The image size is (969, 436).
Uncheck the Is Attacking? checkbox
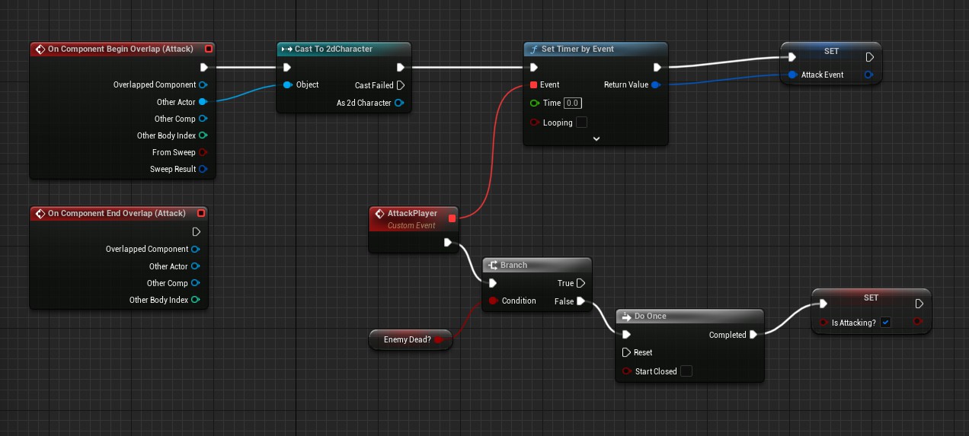[885, 323]
